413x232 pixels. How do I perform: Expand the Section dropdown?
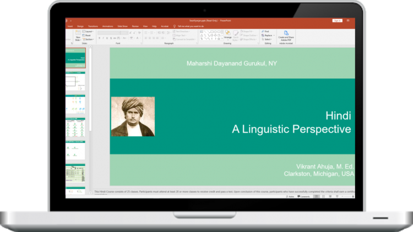tap(89, 39)
